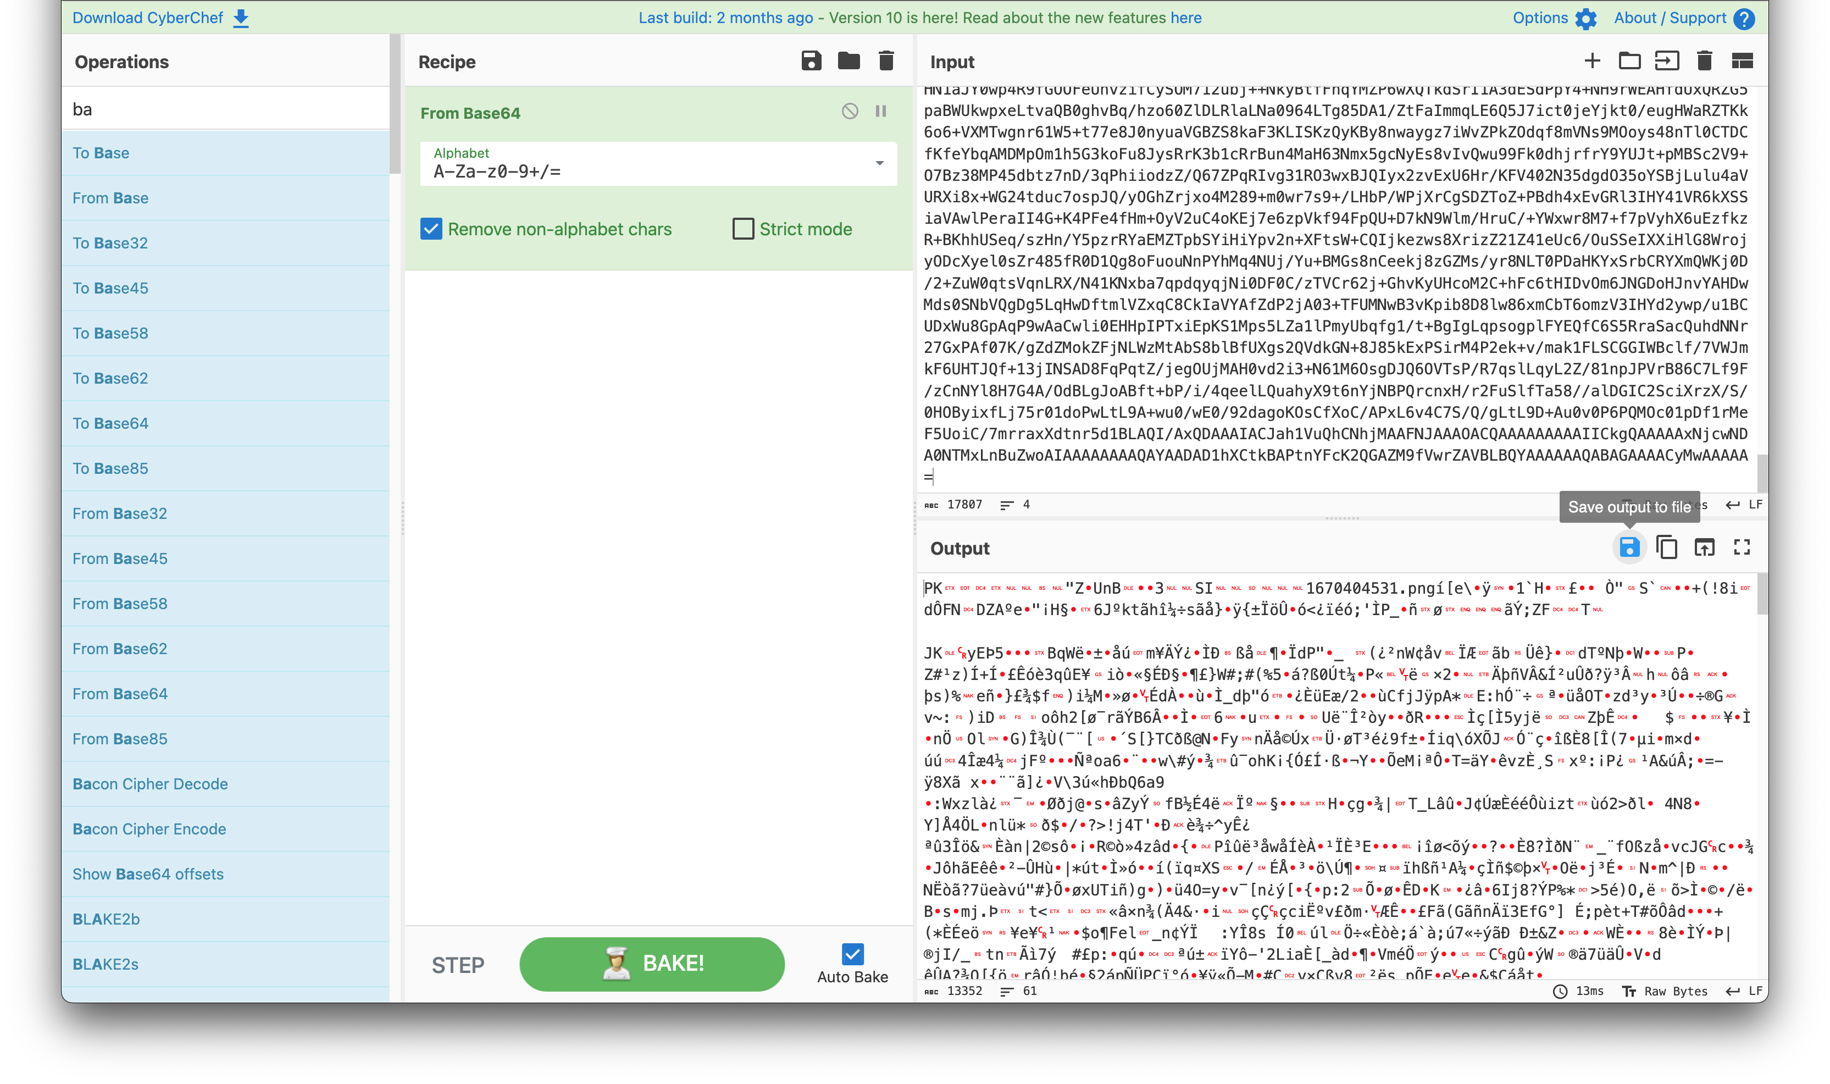This screenshot has height=1084, width=1830.
Task: Change input LF end-of-line selector
Action: pos(1744,505)
